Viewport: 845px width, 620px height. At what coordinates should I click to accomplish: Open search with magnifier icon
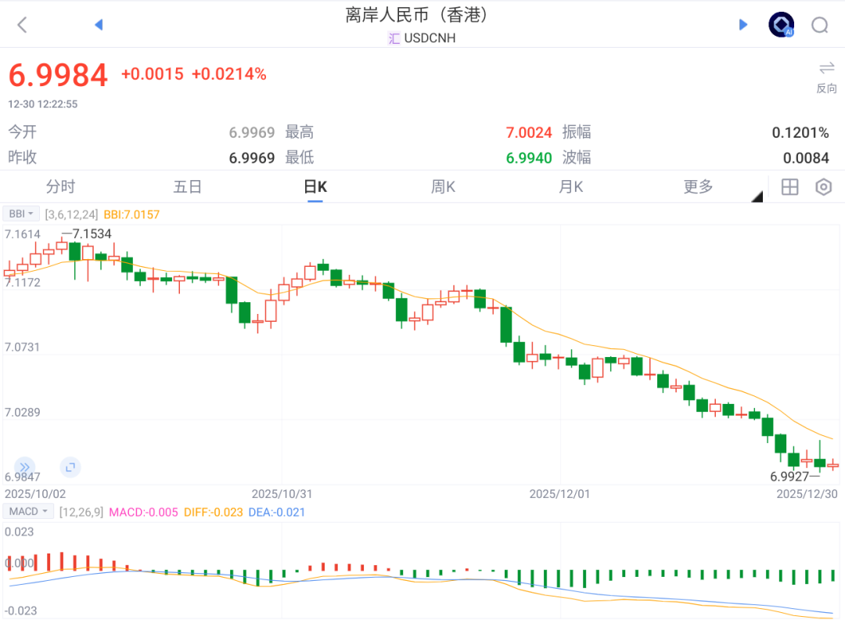(819, 26)
